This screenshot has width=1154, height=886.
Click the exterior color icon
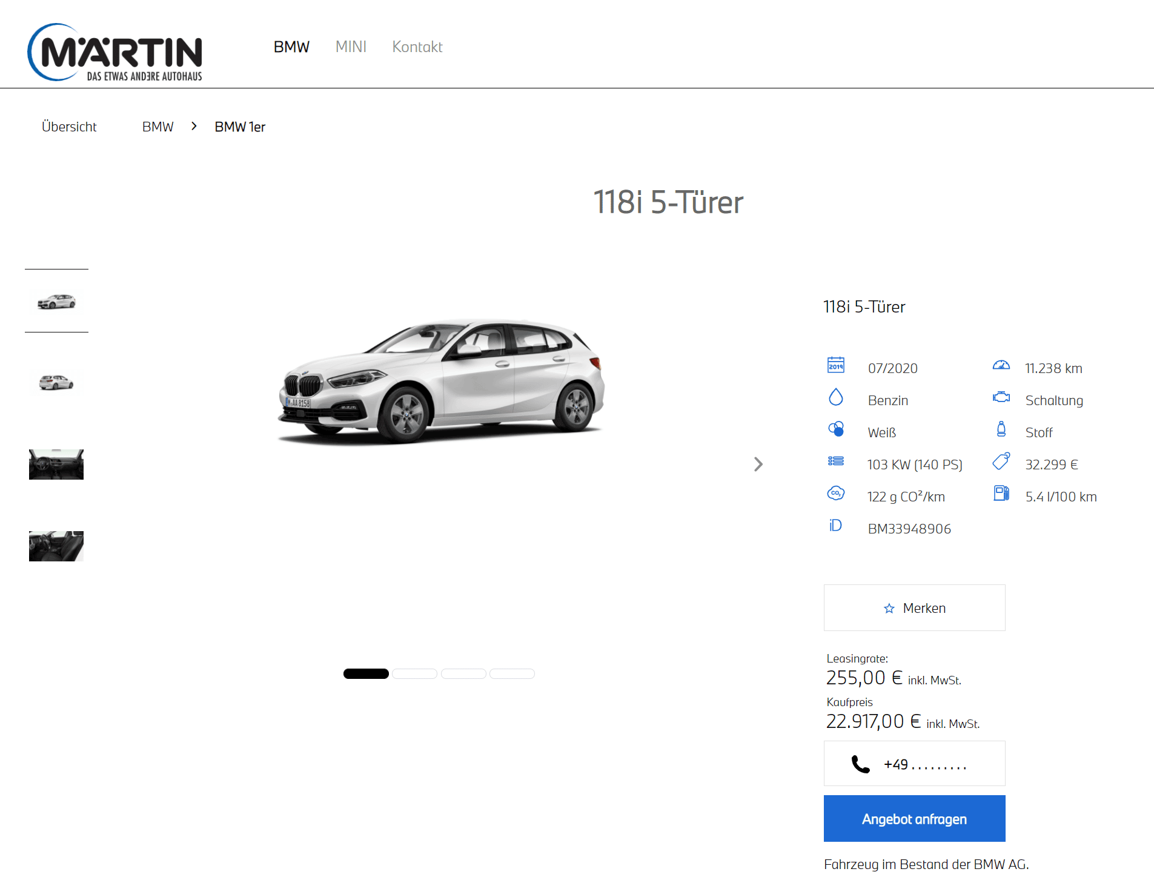click(x=836, y=429)
